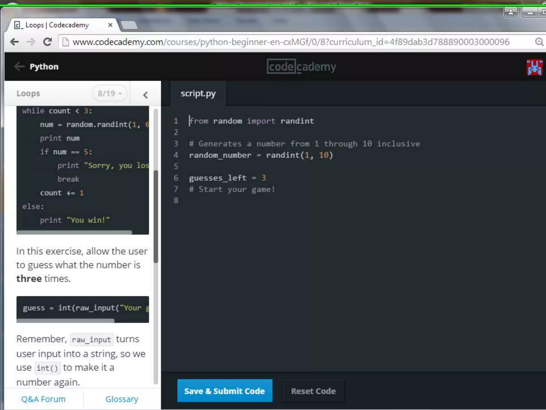Click the Reset Code button
The image size is (546, 410).
click(313, 391)
